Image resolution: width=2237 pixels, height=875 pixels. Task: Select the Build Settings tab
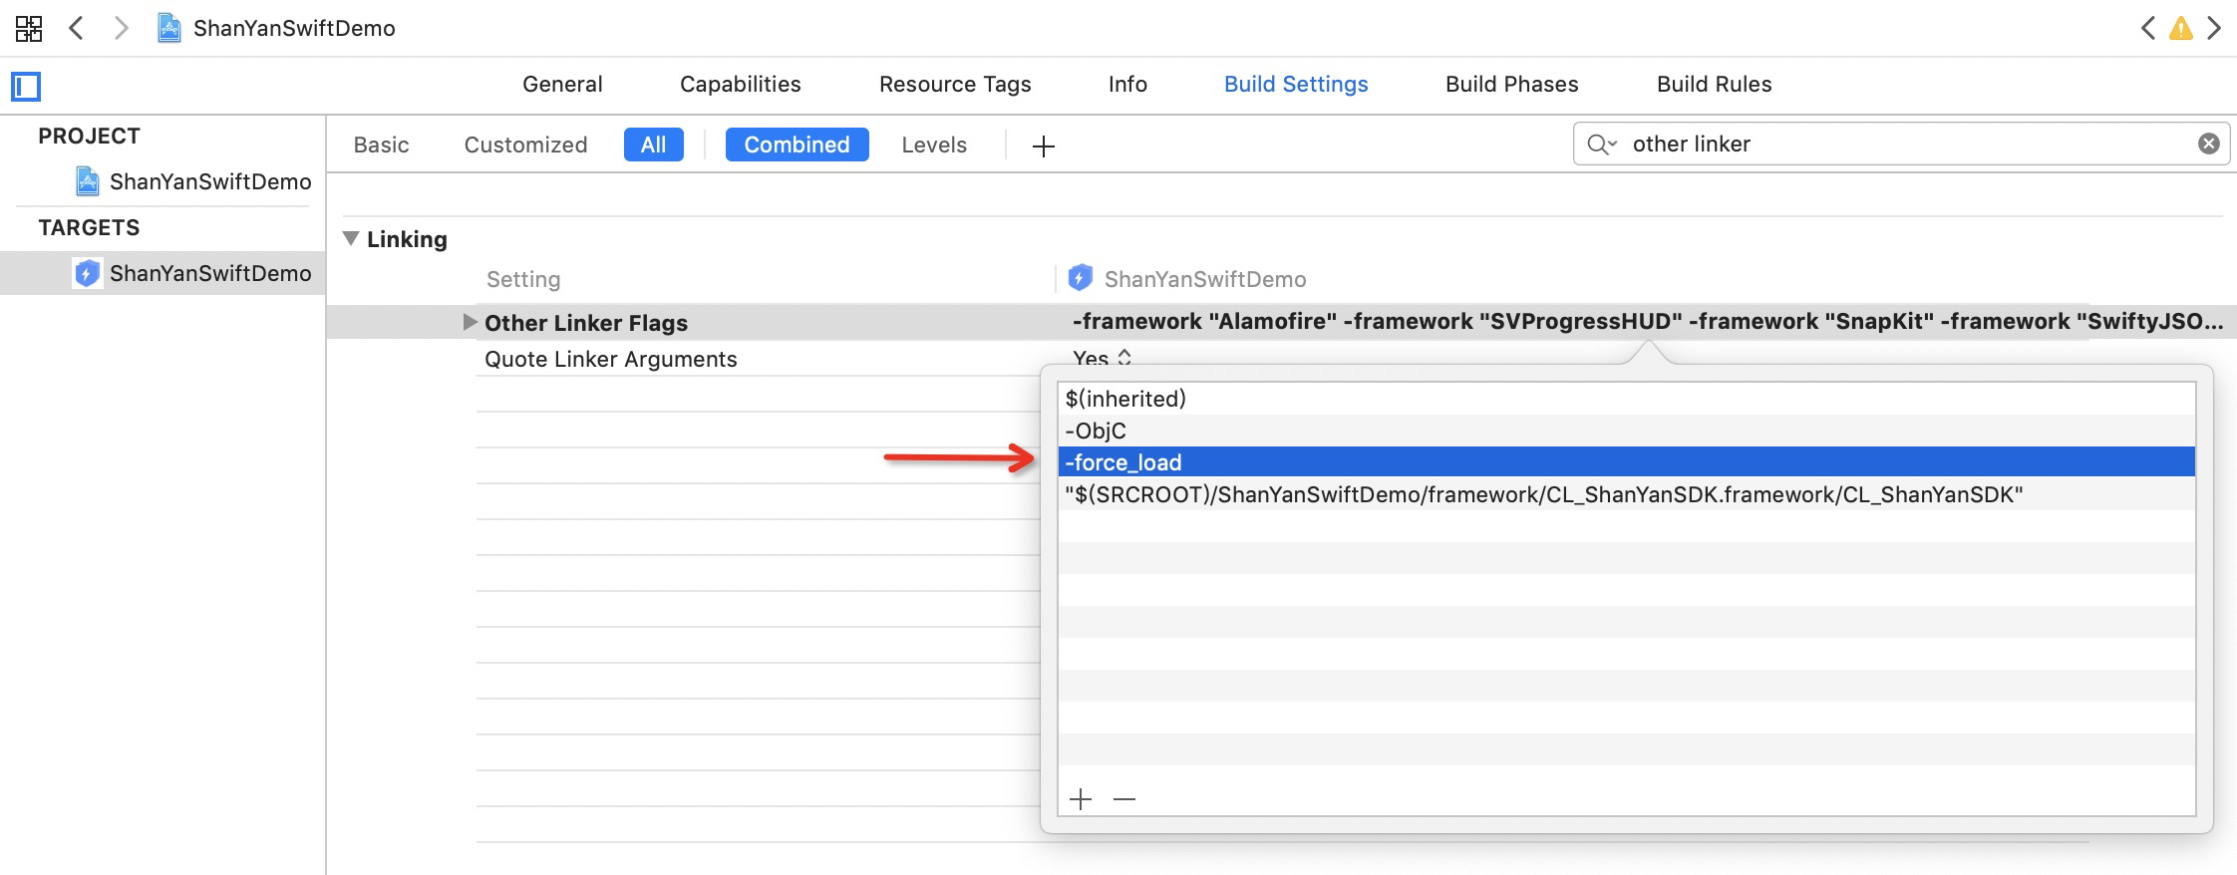point(1296,85)
